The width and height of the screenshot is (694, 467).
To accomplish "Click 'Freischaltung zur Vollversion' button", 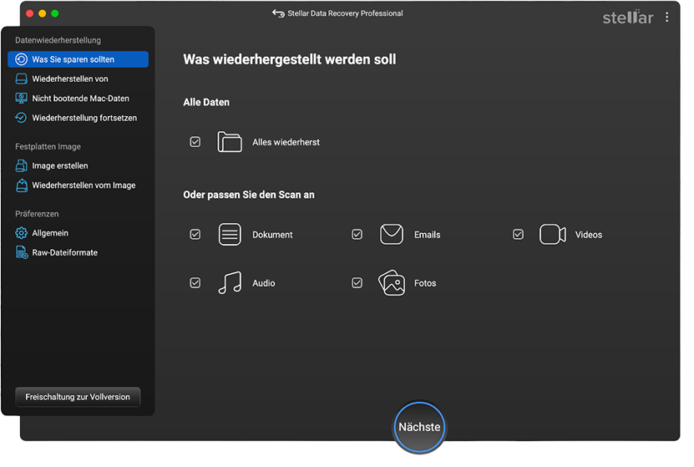I will click(78, 397).
